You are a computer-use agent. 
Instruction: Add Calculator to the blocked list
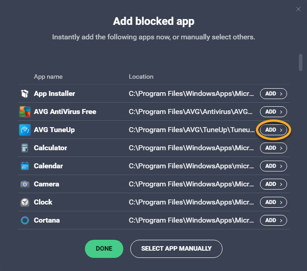[273, 148]
